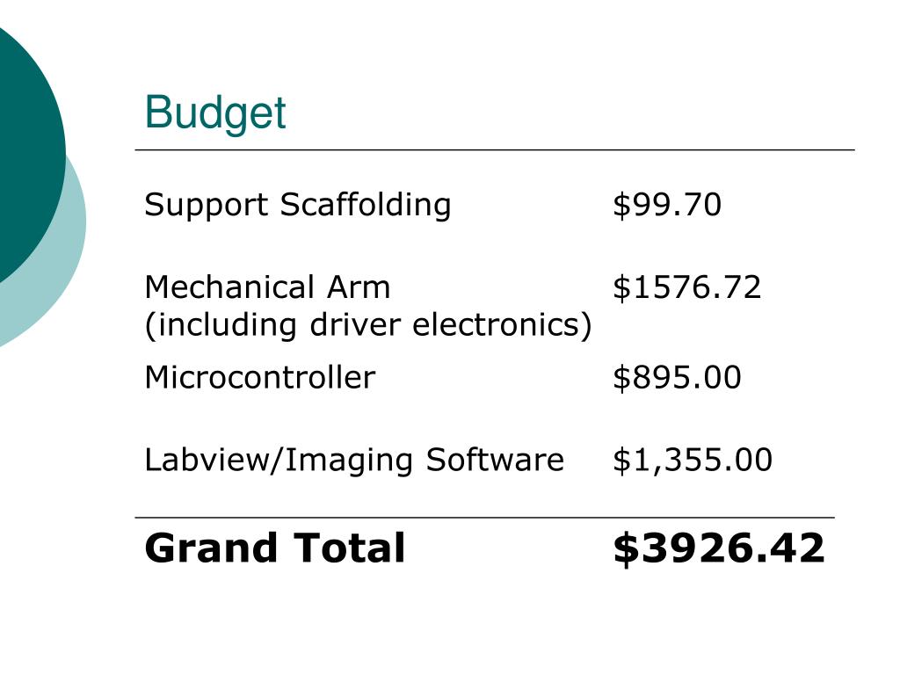
Task: Click the divider line above Grand Total
Action: click(484, 518)
